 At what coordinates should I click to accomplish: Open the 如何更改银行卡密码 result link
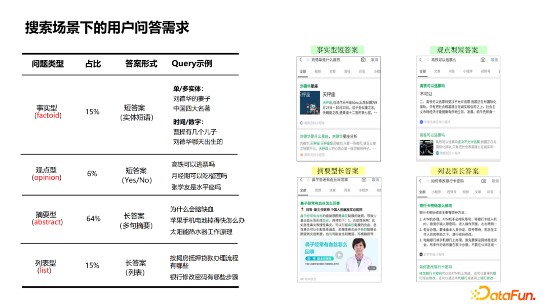[436, 266]
